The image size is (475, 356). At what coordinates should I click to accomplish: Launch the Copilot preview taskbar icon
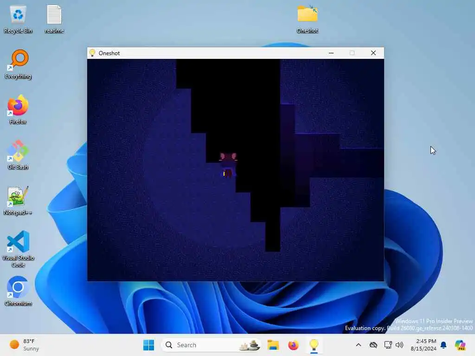460,345
